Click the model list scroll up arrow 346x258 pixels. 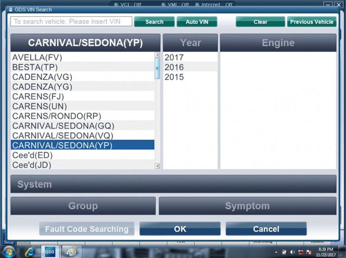(x=157, y=55)
